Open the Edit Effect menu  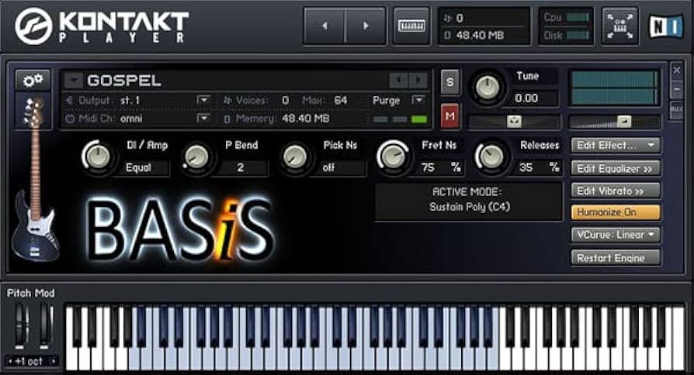click(616, 145)
